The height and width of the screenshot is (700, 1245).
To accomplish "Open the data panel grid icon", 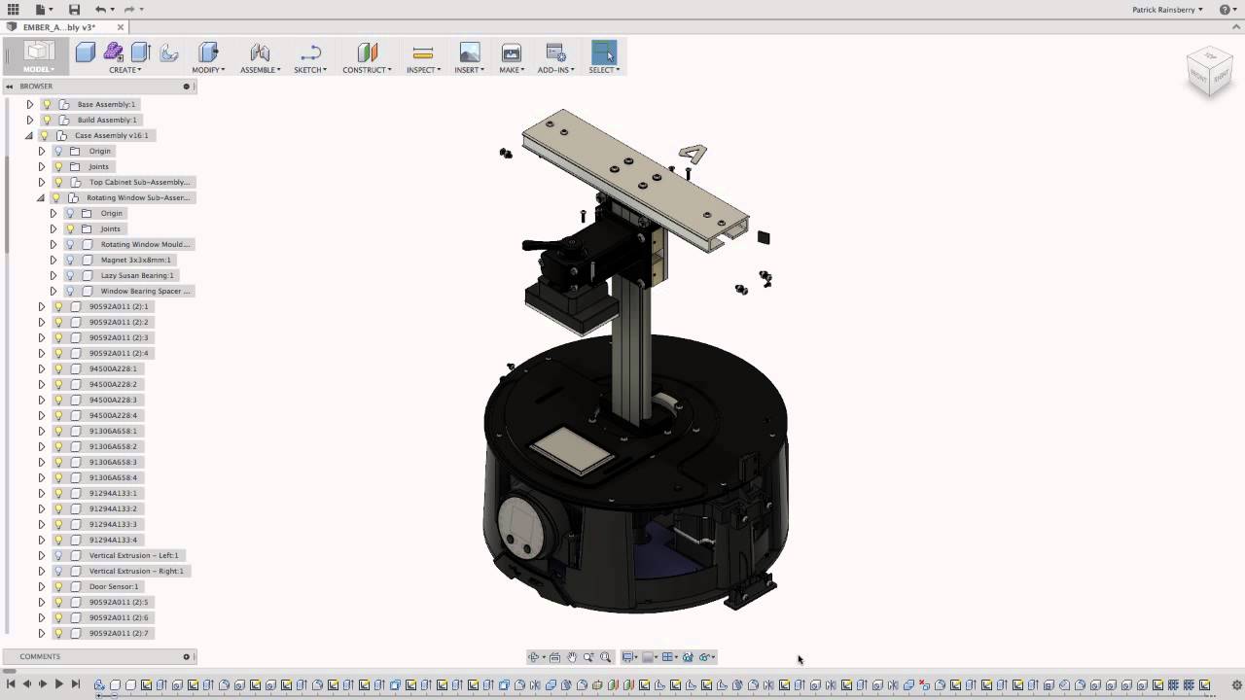I will (13, 9).
